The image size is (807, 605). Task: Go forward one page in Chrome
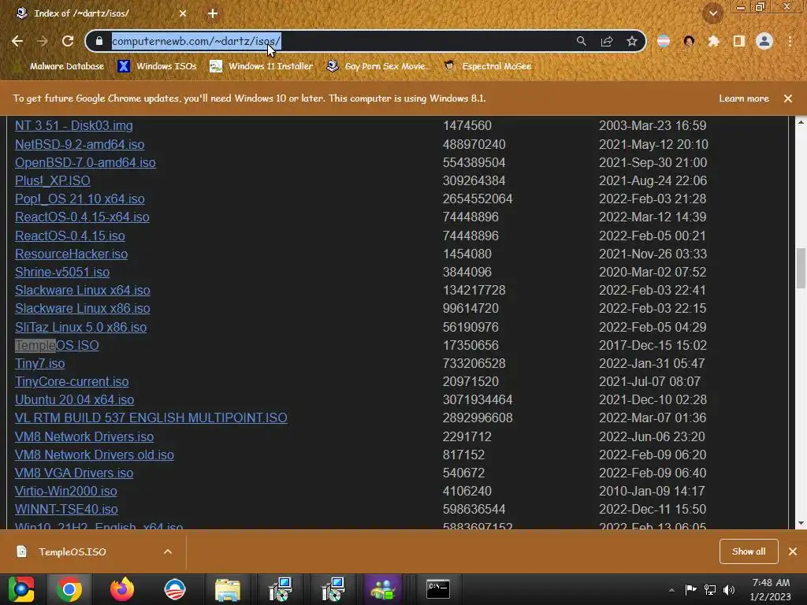pos(43,41)
